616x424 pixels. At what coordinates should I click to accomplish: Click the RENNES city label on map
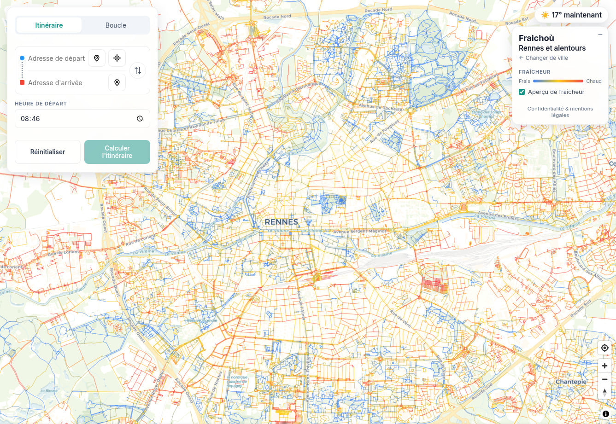point(282,222)
